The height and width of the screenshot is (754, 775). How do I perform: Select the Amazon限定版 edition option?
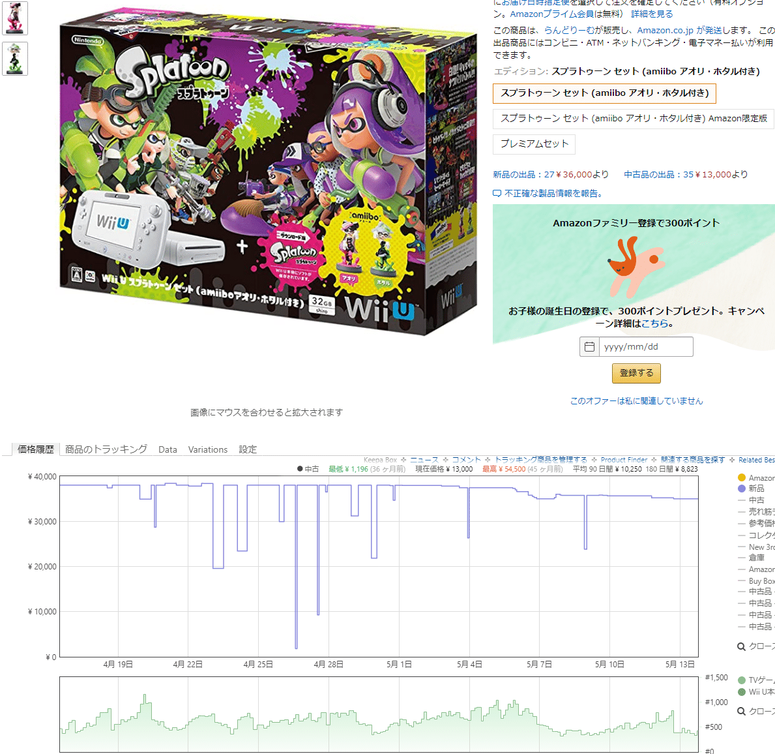pyautogui.click(x=634, y=118)
